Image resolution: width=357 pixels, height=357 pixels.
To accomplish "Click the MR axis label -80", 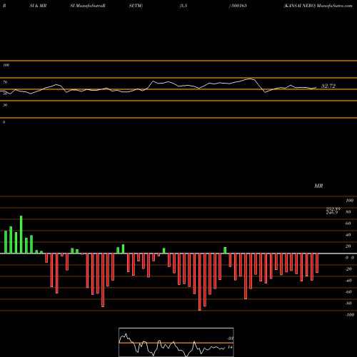I will [x=348, y=303].
